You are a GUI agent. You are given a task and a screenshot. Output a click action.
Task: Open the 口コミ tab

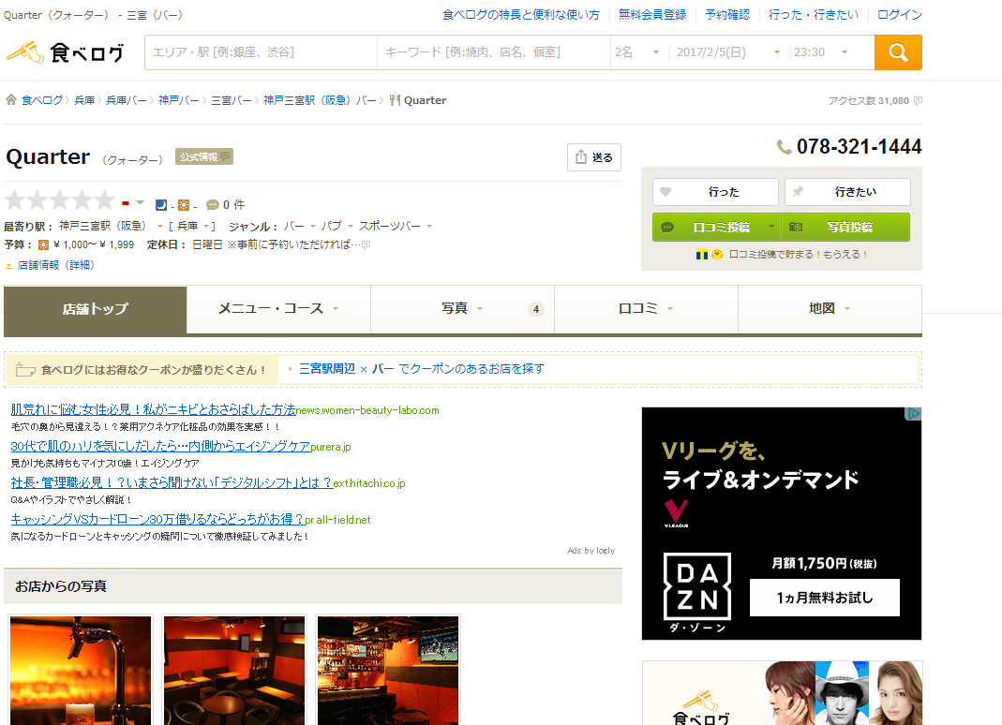click(x=646, y=309)
